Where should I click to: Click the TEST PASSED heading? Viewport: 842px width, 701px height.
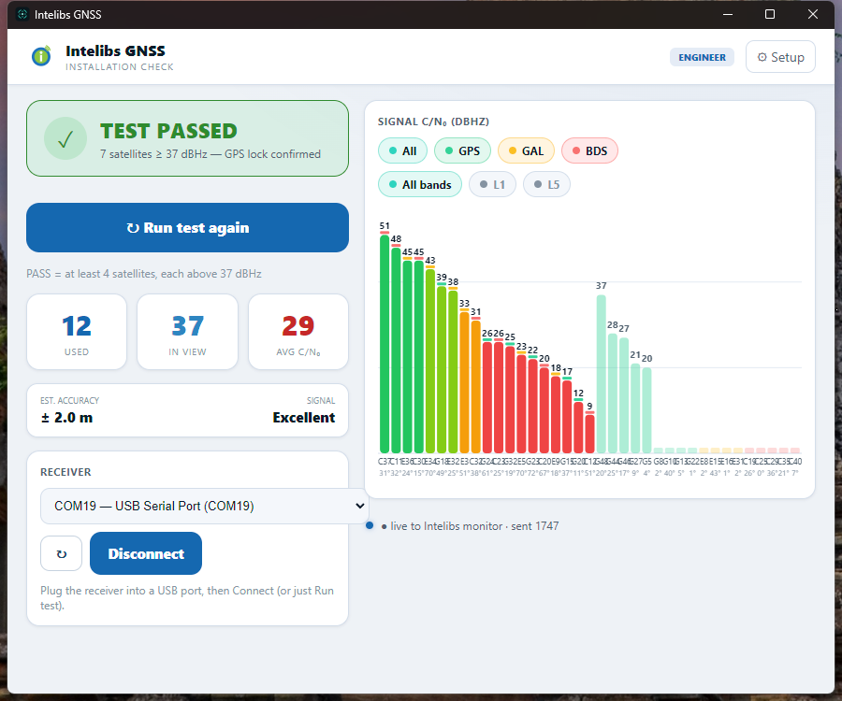coord(168,131)
